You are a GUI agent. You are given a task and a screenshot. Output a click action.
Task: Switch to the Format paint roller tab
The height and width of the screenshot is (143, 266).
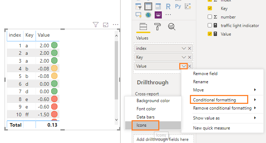coord(158,27)
